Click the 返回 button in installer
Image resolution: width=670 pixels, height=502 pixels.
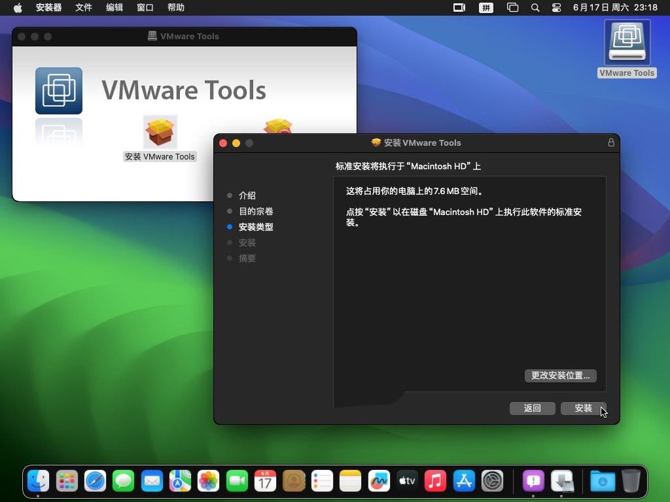(532, 408)
